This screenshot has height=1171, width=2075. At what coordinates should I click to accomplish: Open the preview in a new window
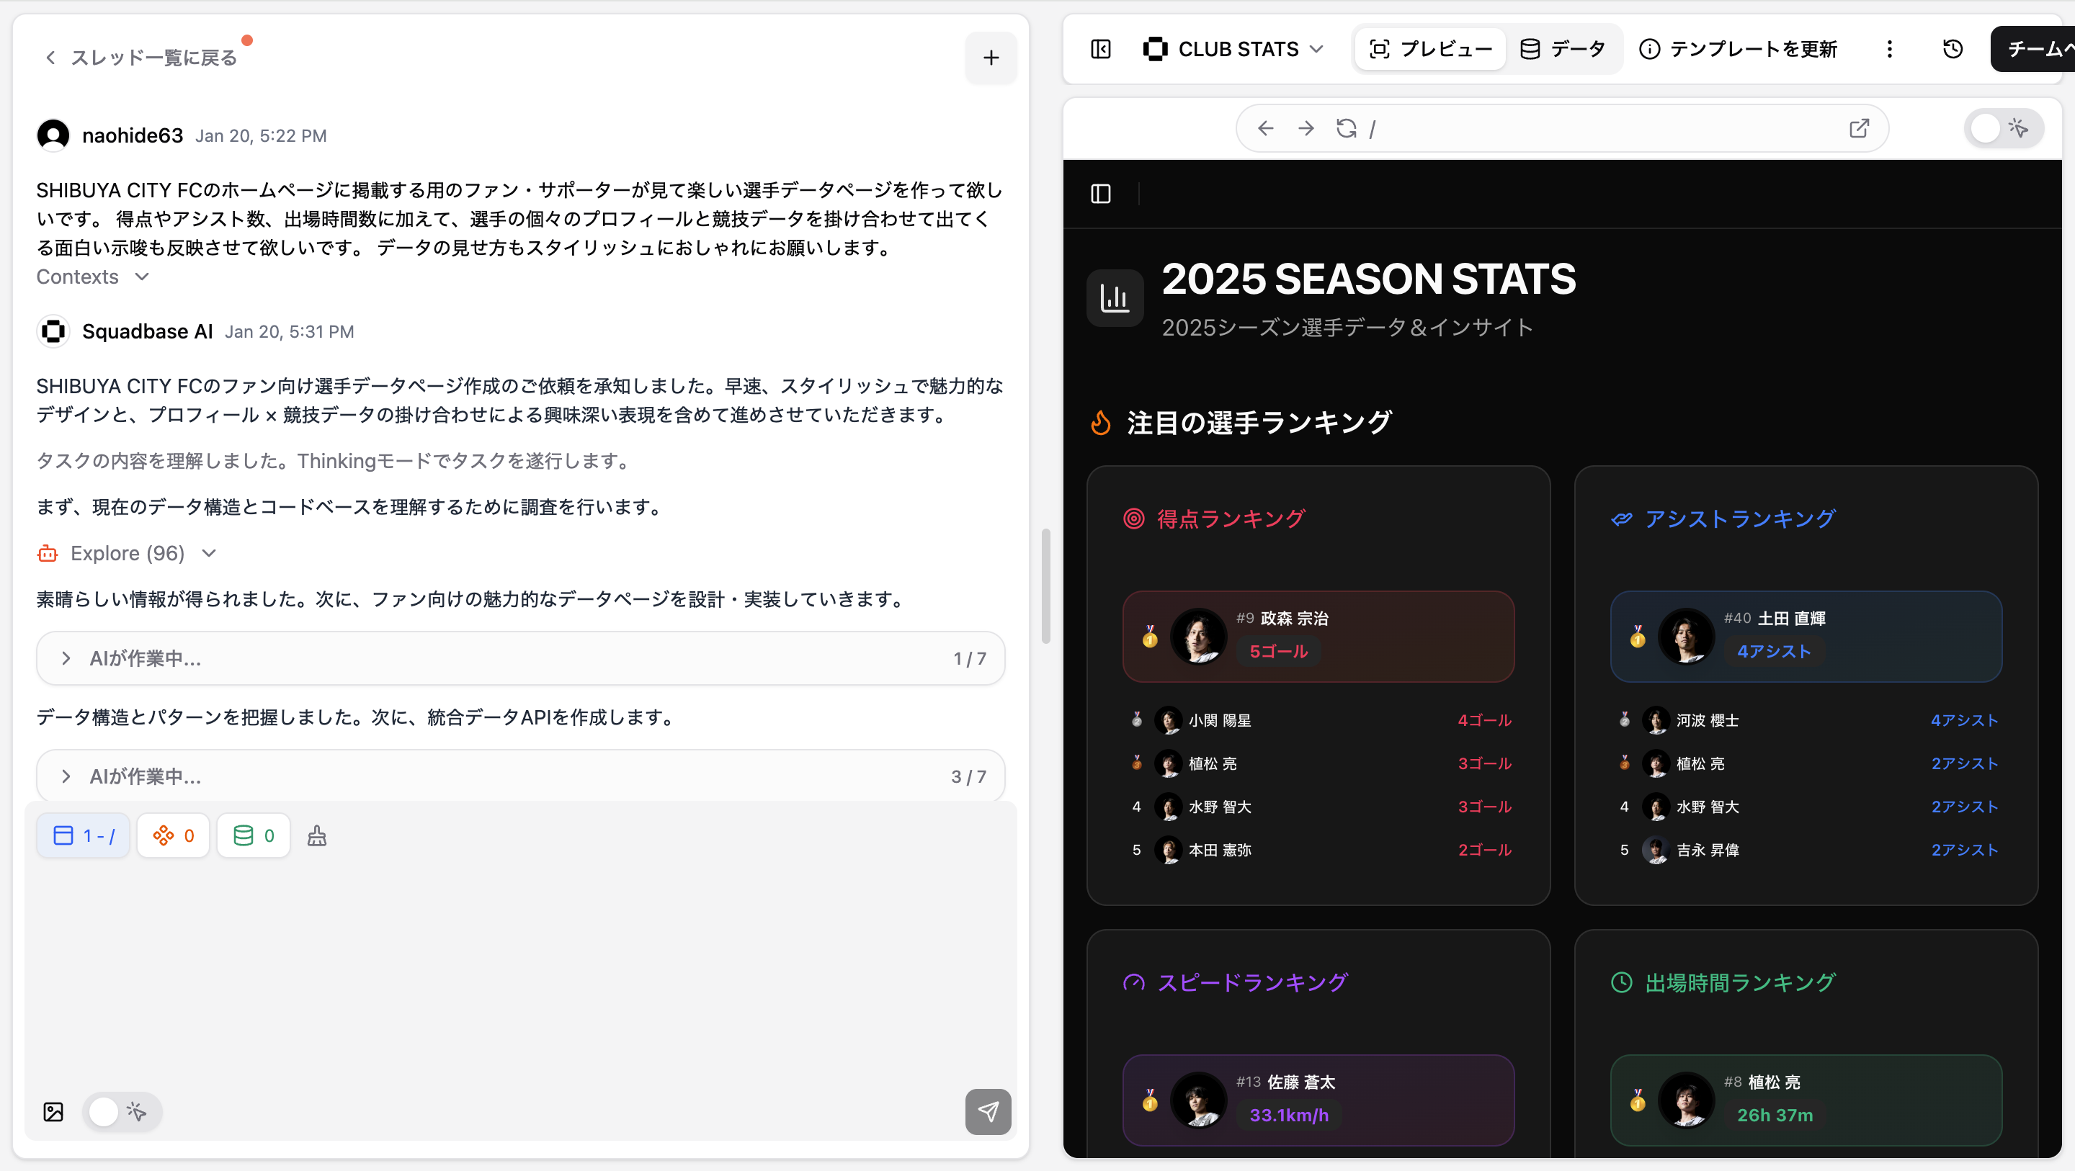coord(1859,128)
